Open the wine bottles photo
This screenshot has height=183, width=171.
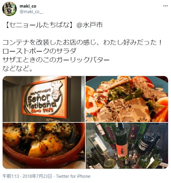127,146
